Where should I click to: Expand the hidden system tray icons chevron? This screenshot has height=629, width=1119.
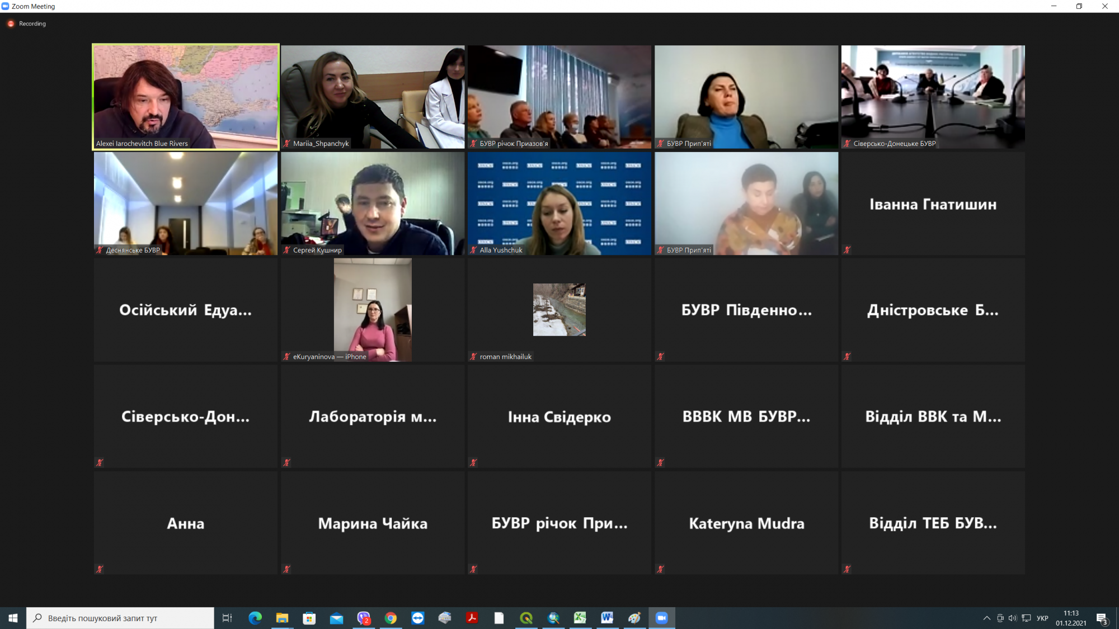pos(986,618)
